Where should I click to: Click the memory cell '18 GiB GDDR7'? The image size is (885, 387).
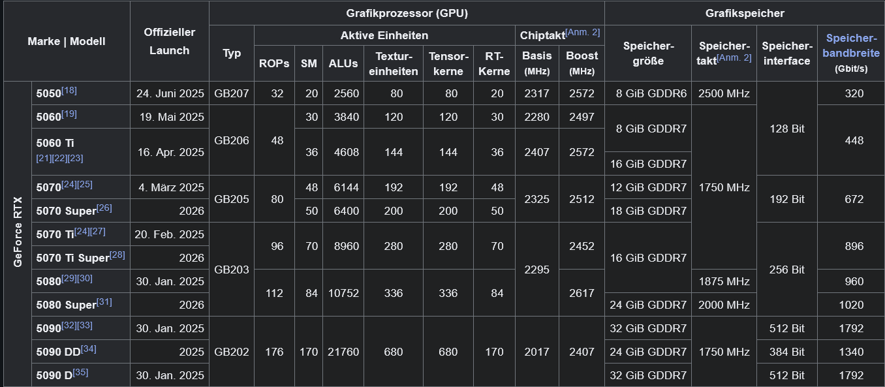[x=649, y=211]
